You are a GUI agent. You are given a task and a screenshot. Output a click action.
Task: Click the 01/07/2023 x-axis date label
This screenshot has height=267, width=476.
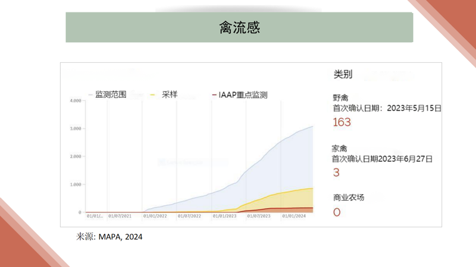pyautogui.click(x=258, y=217)
